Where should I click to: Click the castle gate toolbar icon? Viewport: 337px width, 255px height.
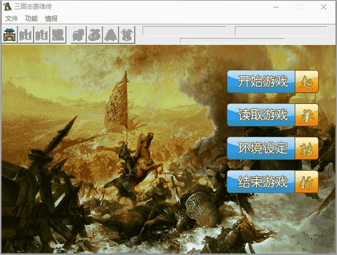pos(10,35)
